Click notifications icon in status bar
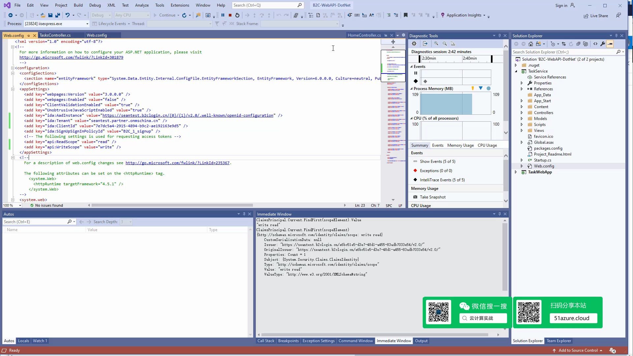 [613, 350]
